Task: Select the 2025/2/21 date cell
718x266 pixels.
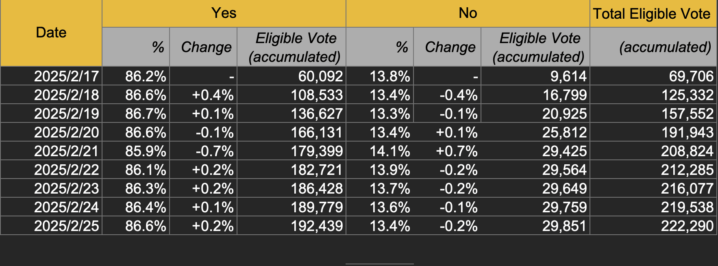Action: (51, 151)
